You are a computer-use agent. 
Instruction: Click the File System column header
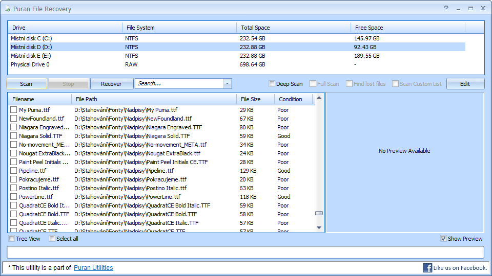(x=179, y=28)
